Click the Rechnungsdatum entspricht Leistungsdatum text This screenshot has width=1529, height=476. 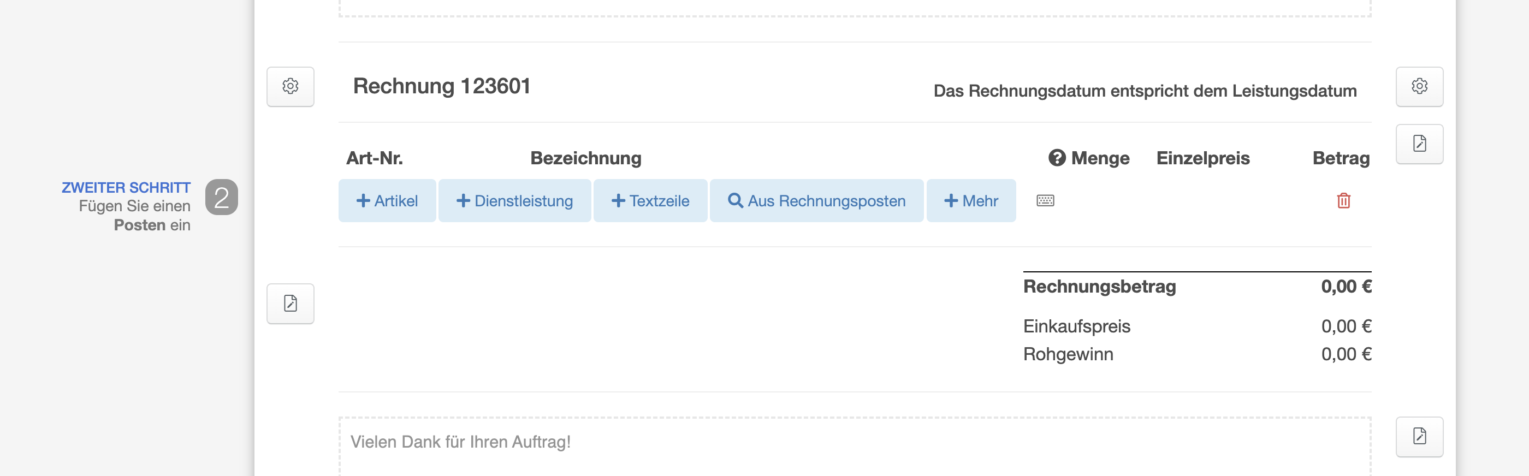click(1145, 91)
